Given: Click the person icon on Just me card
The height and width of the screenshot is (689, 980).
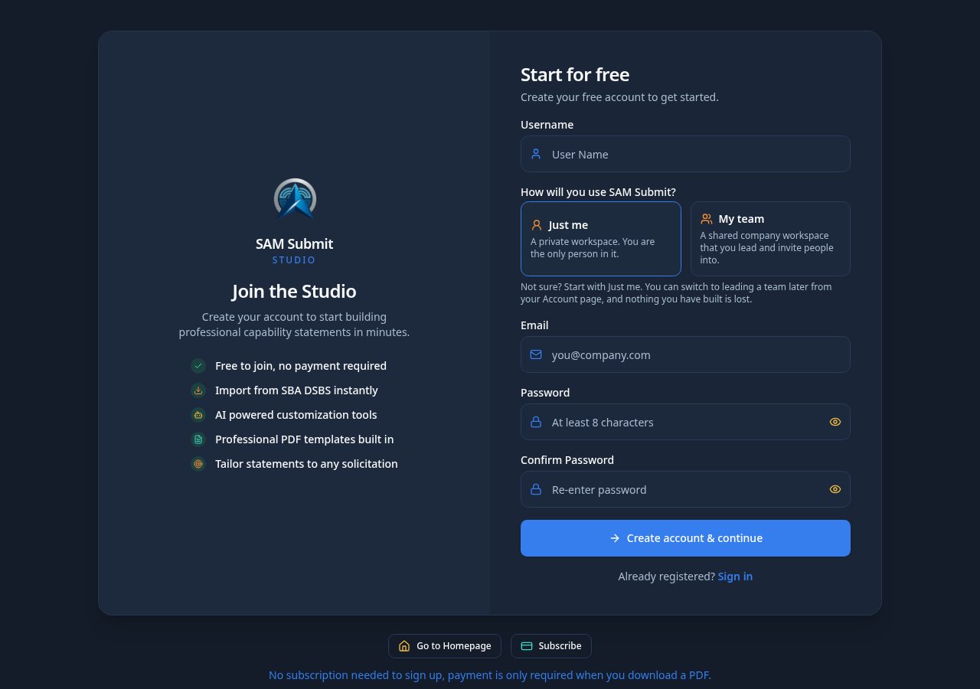Looking at the screenshot, I should click(x=537, y=225).
